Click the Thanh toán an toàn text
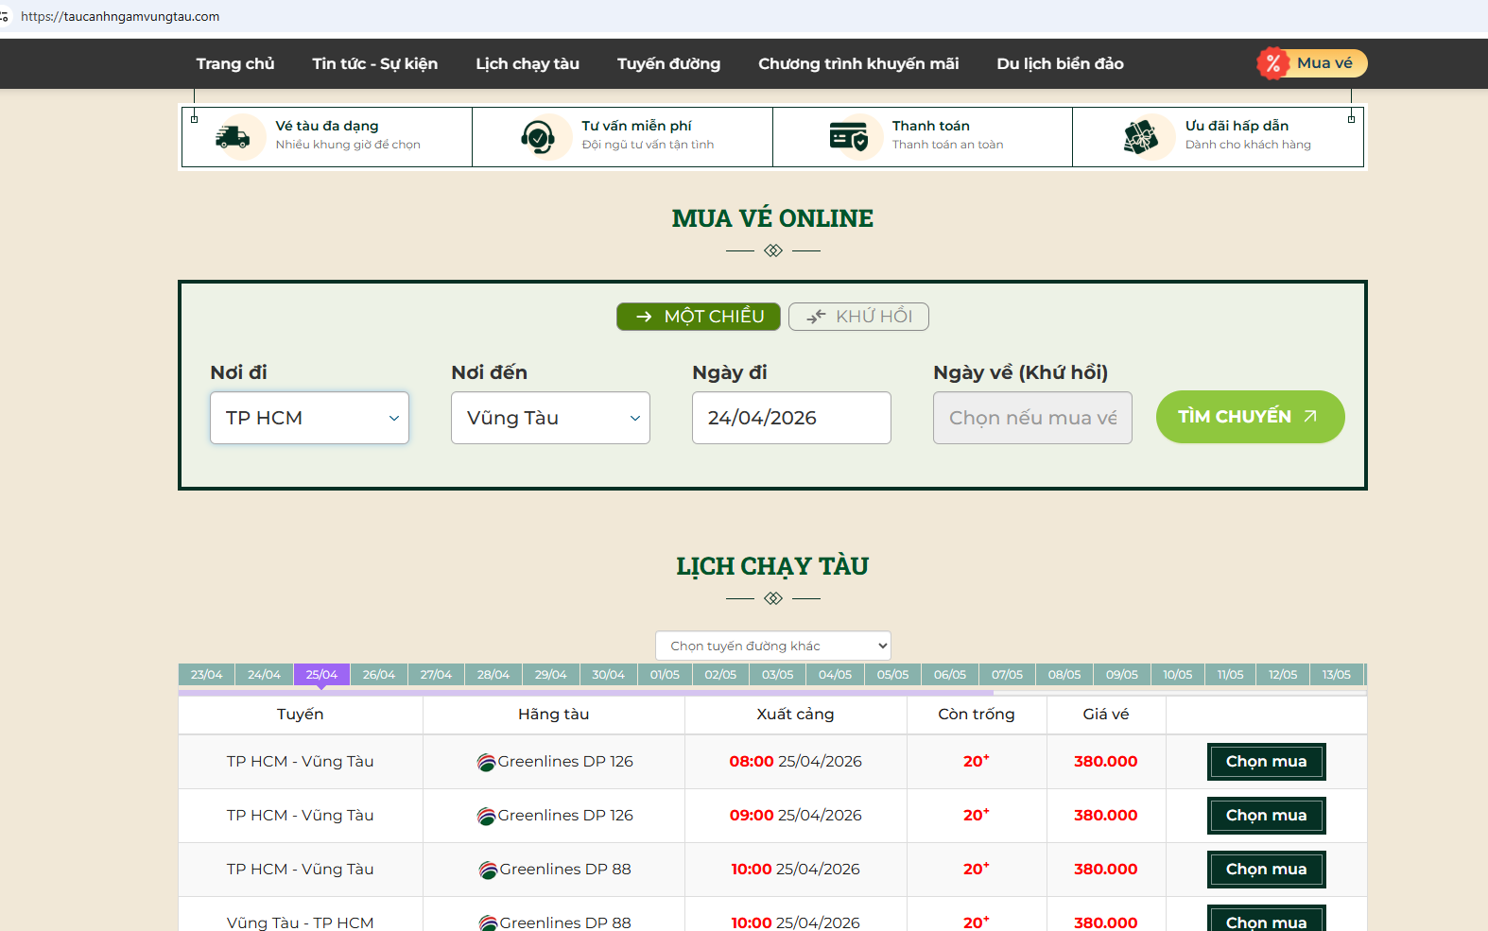 947,145
